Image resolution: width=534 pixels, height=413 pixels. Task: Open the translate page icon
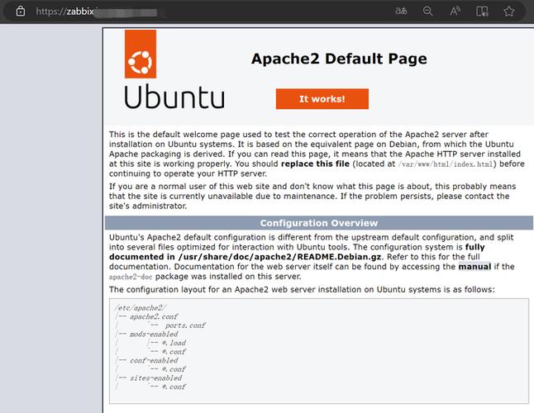pyautogui.click(x=401, y=12)
